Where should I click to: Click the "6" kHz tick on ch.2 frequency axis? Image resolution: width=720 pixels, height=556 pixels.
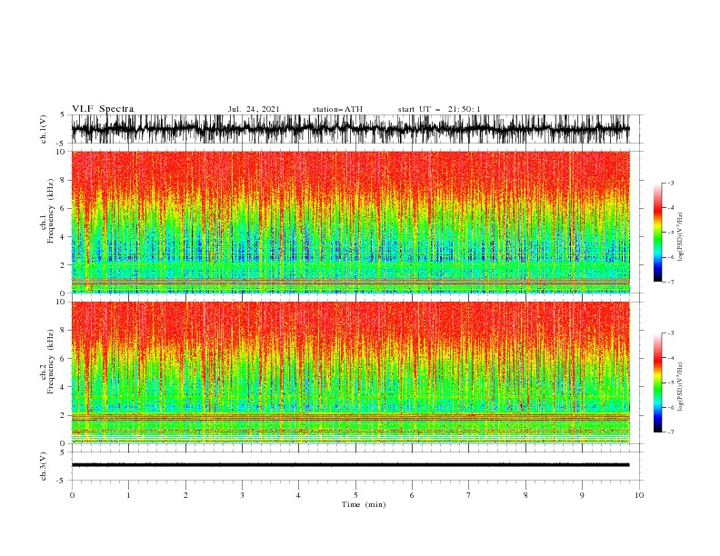tap(63, 359)
